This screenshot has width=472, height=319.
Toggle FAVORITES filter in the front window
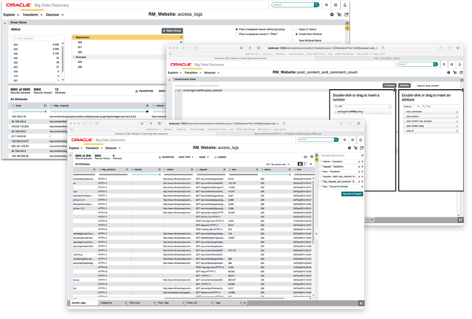tap(167, 157)
